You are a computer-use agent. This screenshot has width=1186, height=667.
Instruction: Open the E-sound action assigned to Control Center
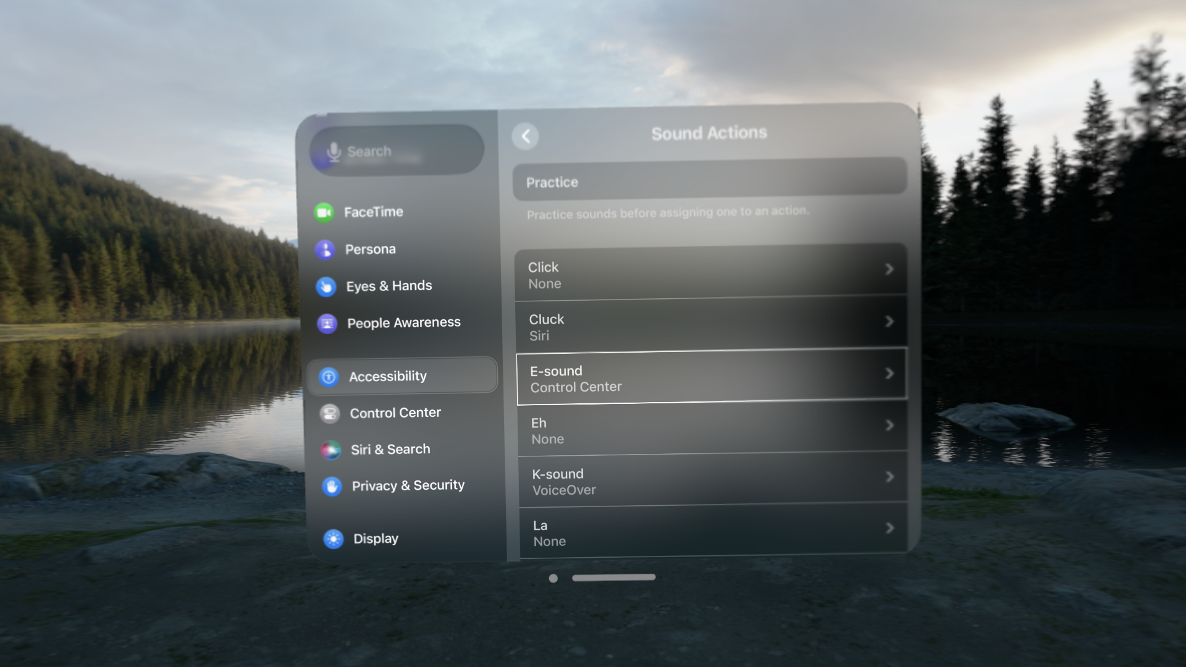tap(710, 378)
